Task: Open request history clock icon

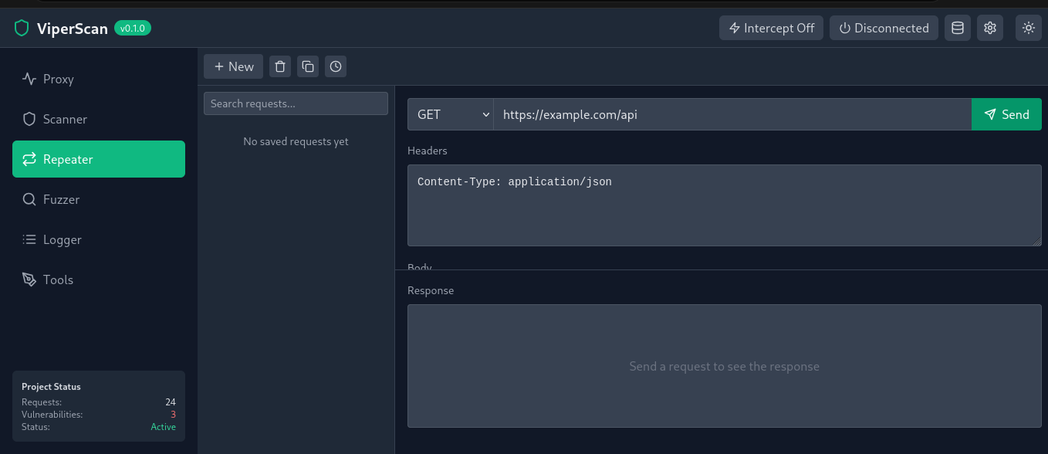Action: click(x=336, y=66)
